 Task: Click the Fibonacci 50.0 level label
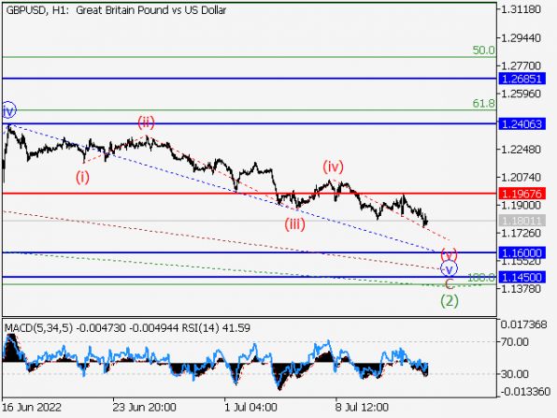tap(483, 50)
